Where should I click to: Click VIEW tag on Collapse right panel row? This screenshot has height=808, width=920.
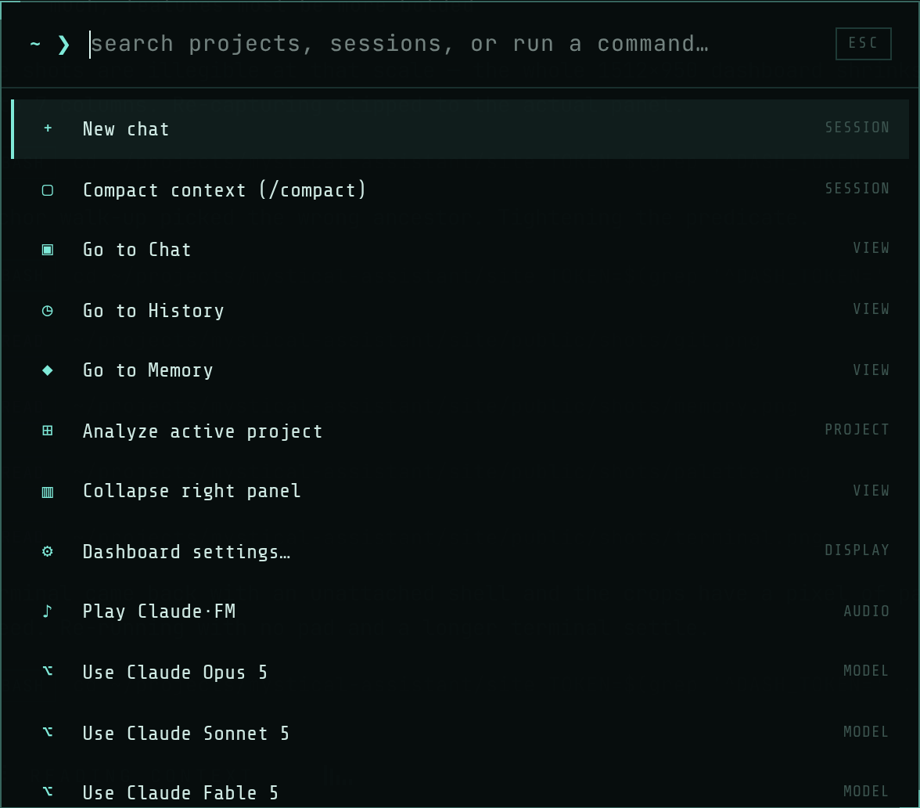coord(871,490)
